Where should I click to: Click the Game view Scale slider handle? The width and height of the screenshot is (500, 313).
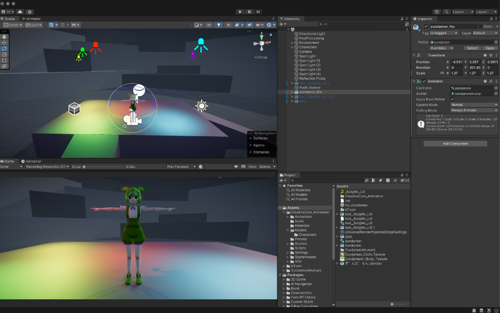[x=84, y=167]
